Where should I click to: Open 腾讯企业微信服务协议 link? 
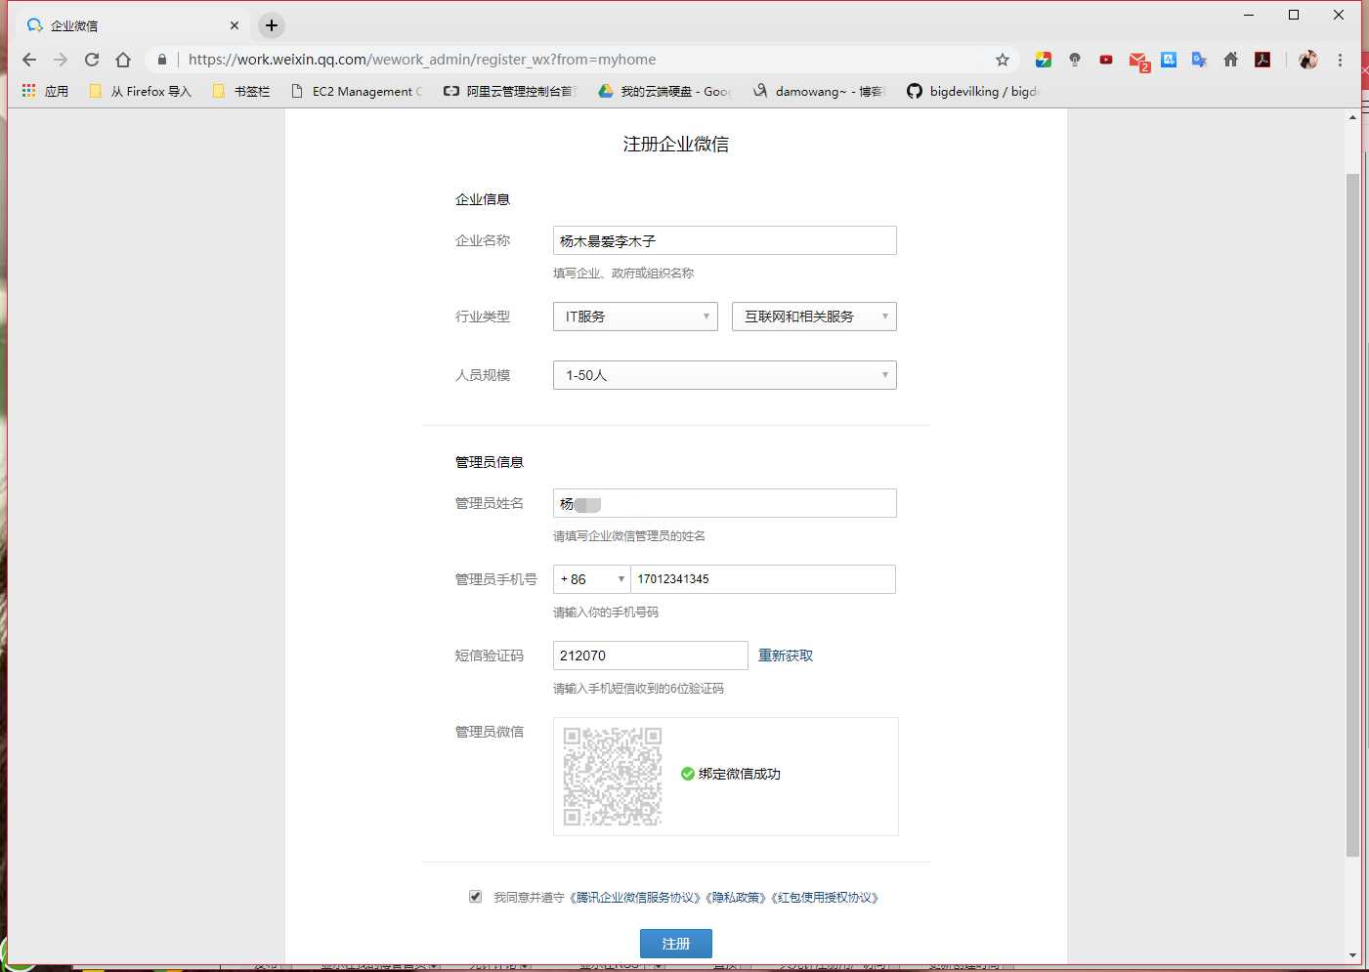635,897
